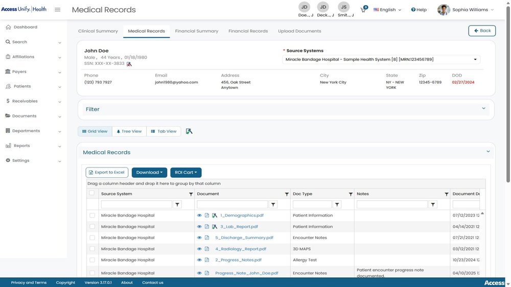This screenshot has height=287, width=511.
Task: Click the hamburger menu icon beside logo
Action: pyautogui.click(x=57, y=10)
